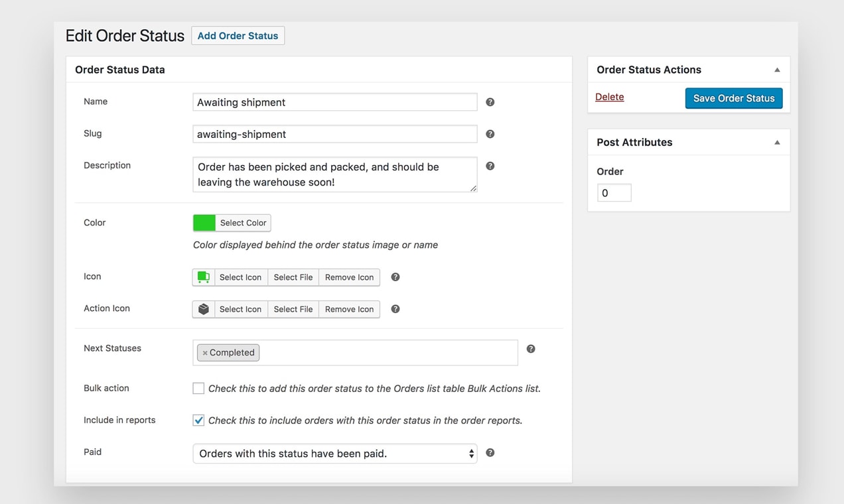Click the Add Order Status button

[x=238, y=36]
